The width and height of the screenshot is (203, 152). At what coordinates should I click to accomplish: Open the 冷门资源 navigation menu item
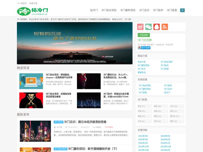pos(172,10)
